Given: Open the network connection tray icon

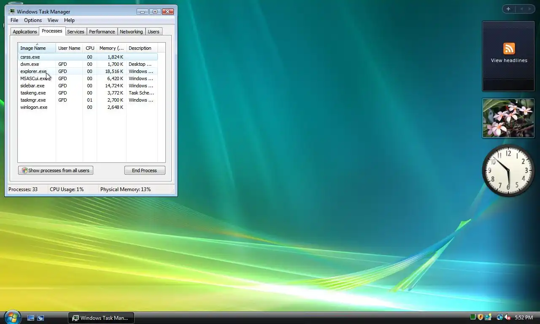Looking at the screenshot, I should (499, 317).
